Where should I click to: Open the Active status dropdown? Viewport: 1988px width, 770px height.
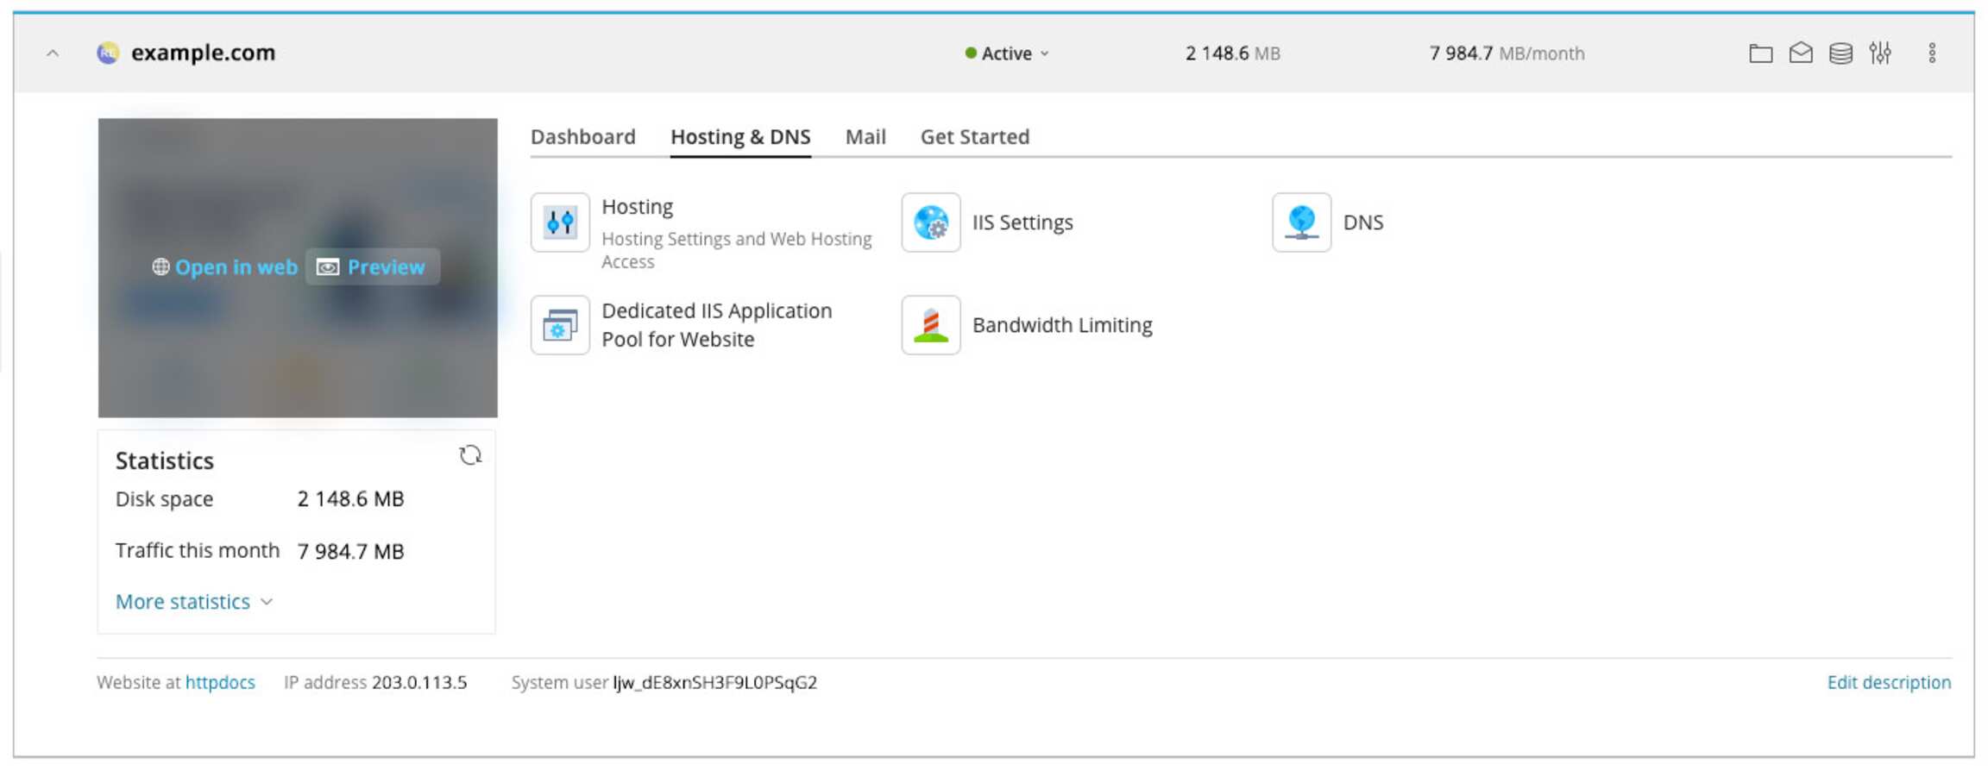pyautogui.click(x=1007, y=53)
